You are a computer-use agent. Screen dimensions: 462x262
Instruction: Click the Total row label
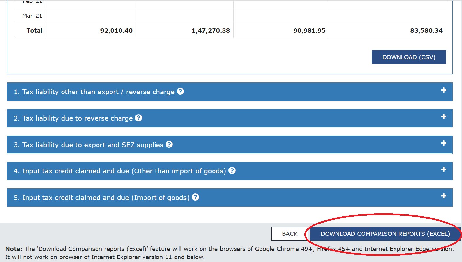[x=35, y=30]
